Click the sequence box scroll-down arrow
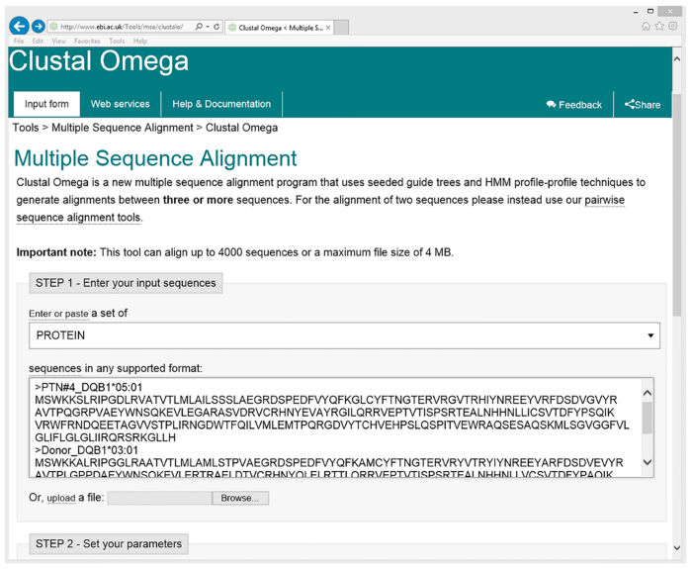 point(648,462)
